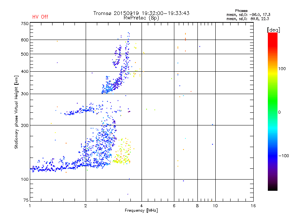The height and width of the screenshot is (224, 298).
Task: Click the 2 MHz x-axis tick label
Action: (86, 206)
